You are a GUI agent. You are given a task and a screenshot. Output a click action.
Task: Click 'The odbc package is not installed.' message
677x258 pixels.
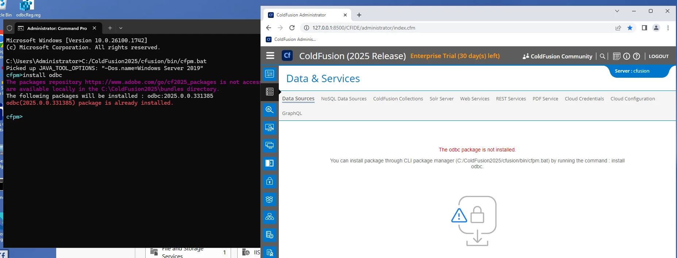(477, 150)
